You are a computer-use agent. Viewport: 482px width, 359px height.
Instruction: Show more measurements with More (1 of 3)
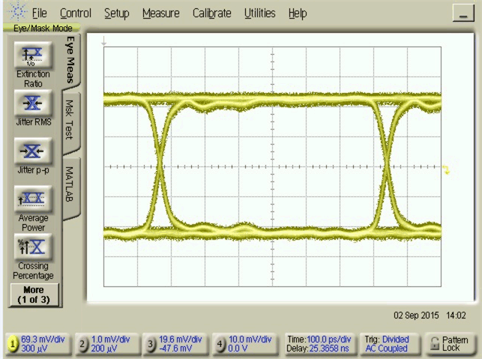pos(33,295)
